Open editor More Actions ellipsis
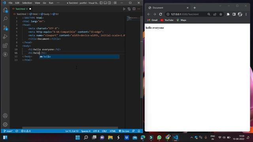253x142 pixels. pos(139,9)
